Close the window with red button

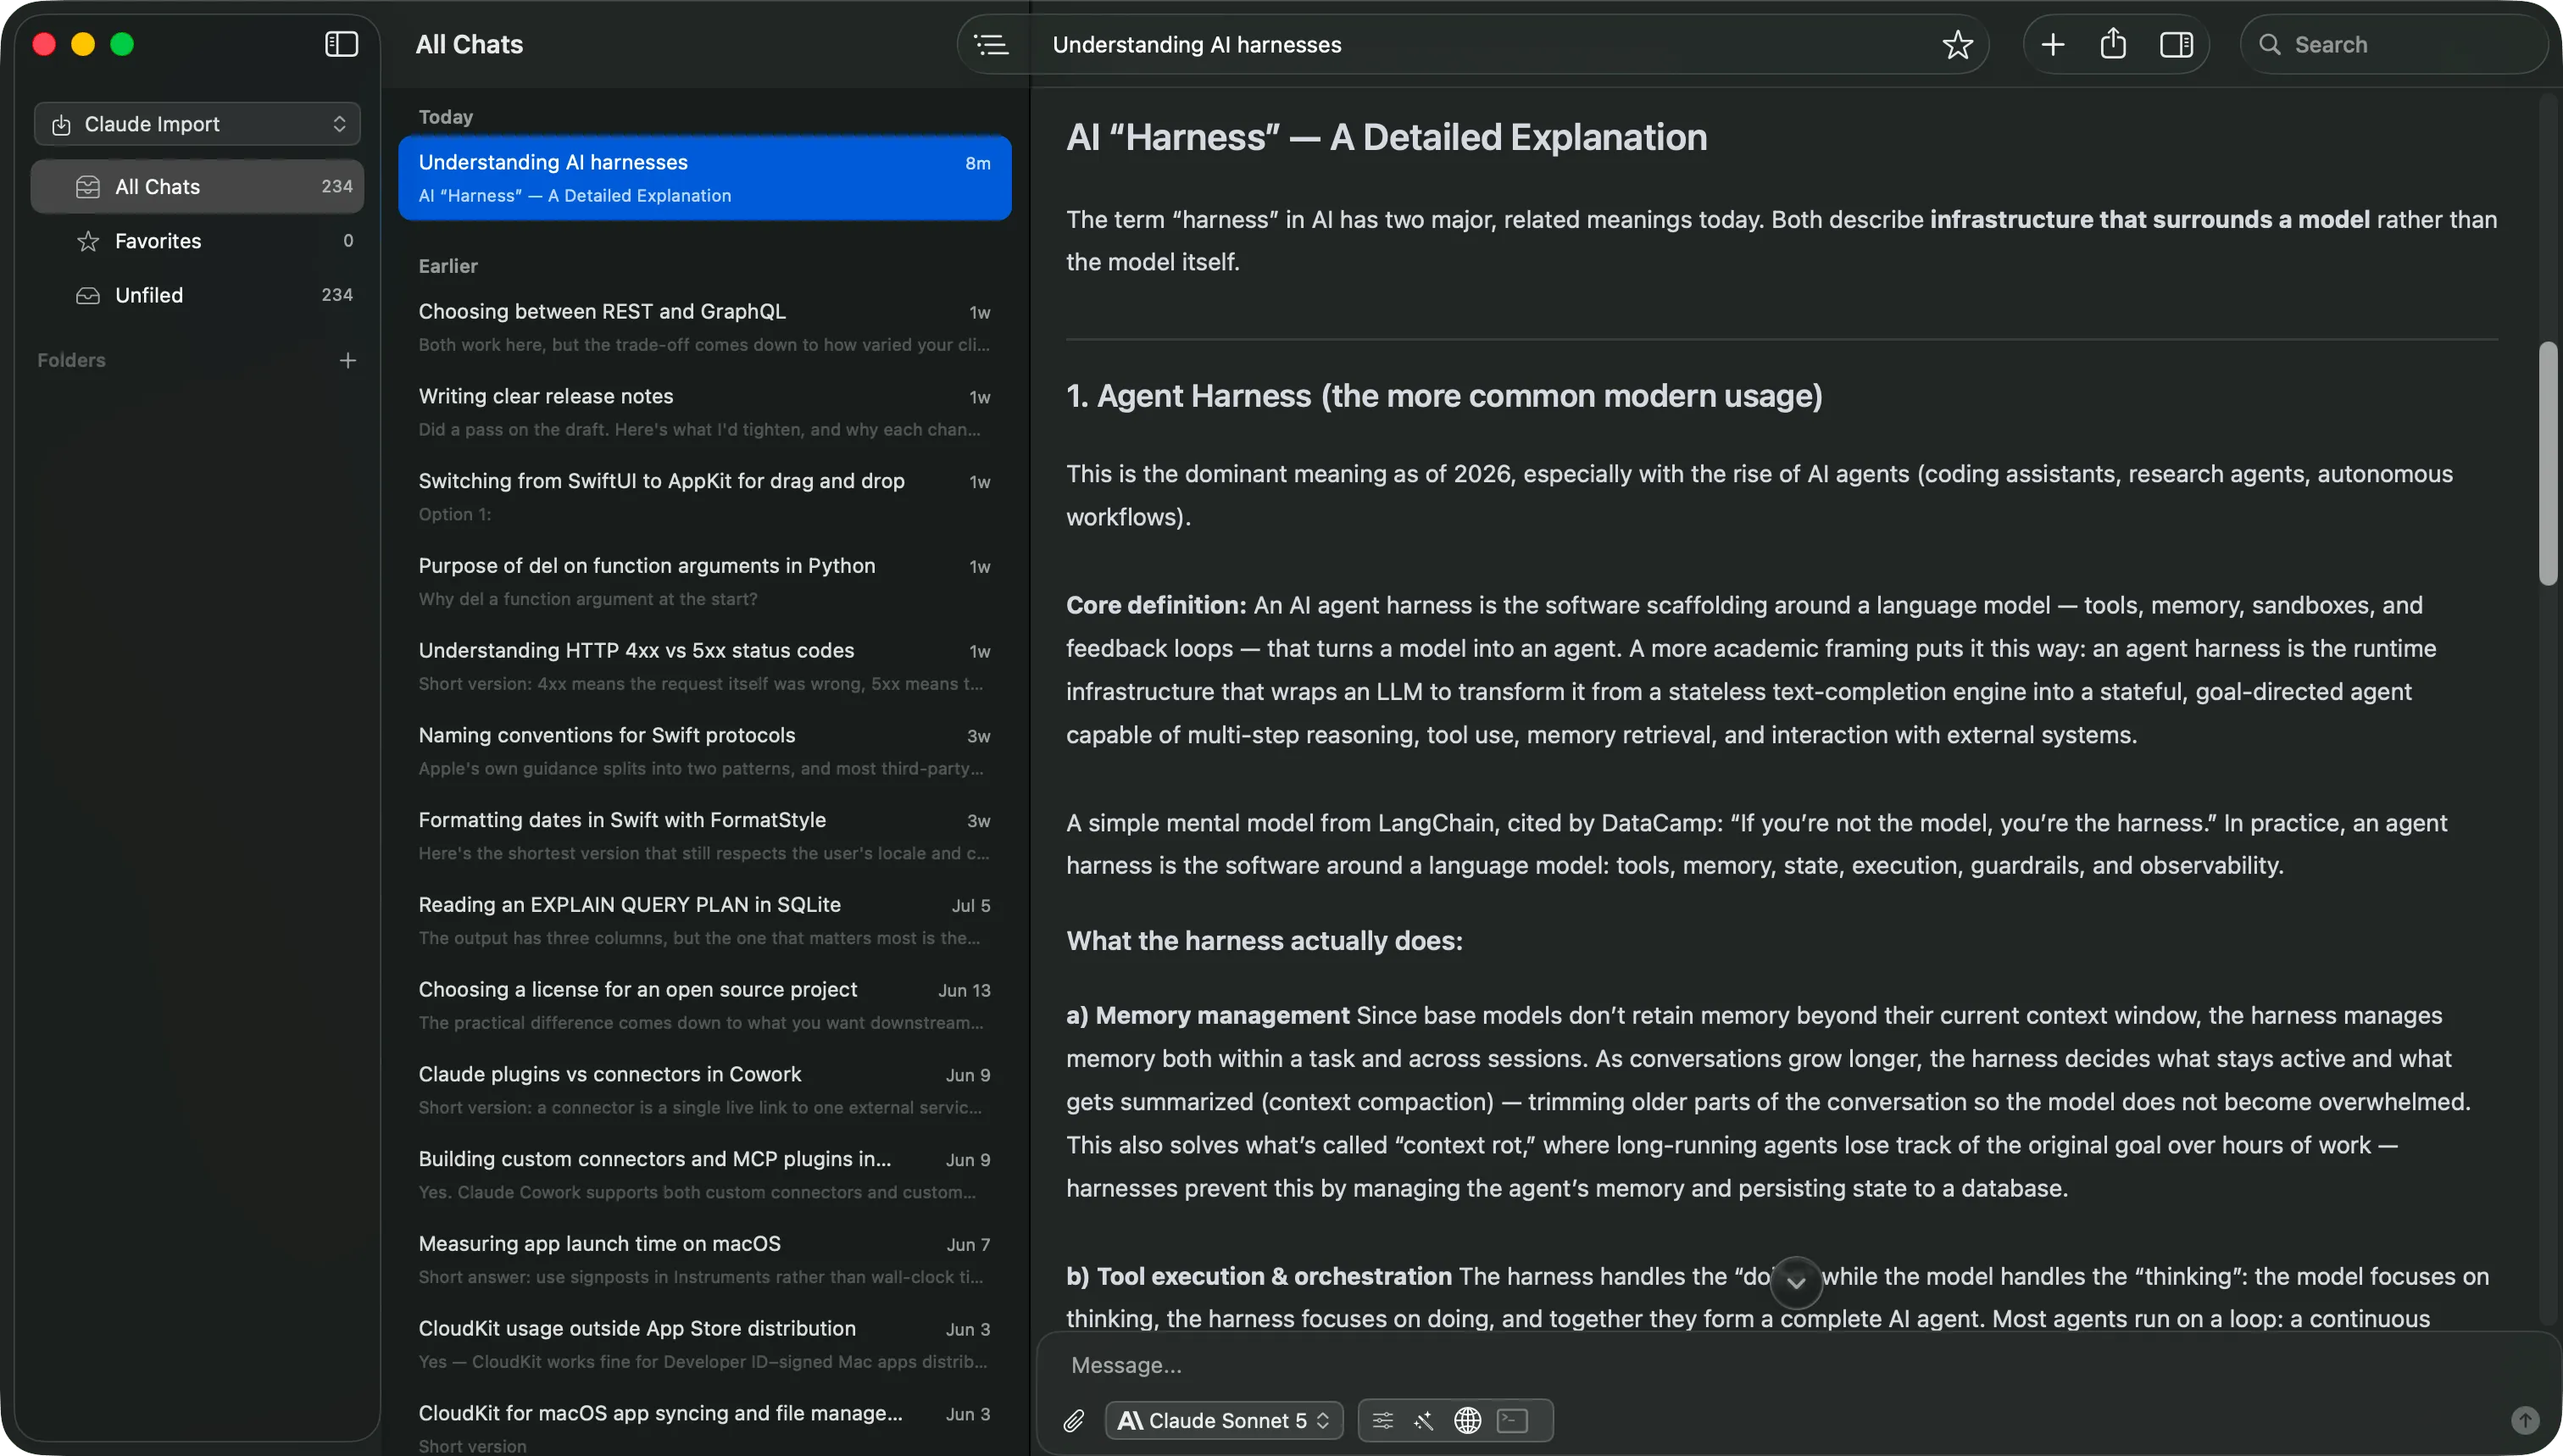[x=44, y=44]
